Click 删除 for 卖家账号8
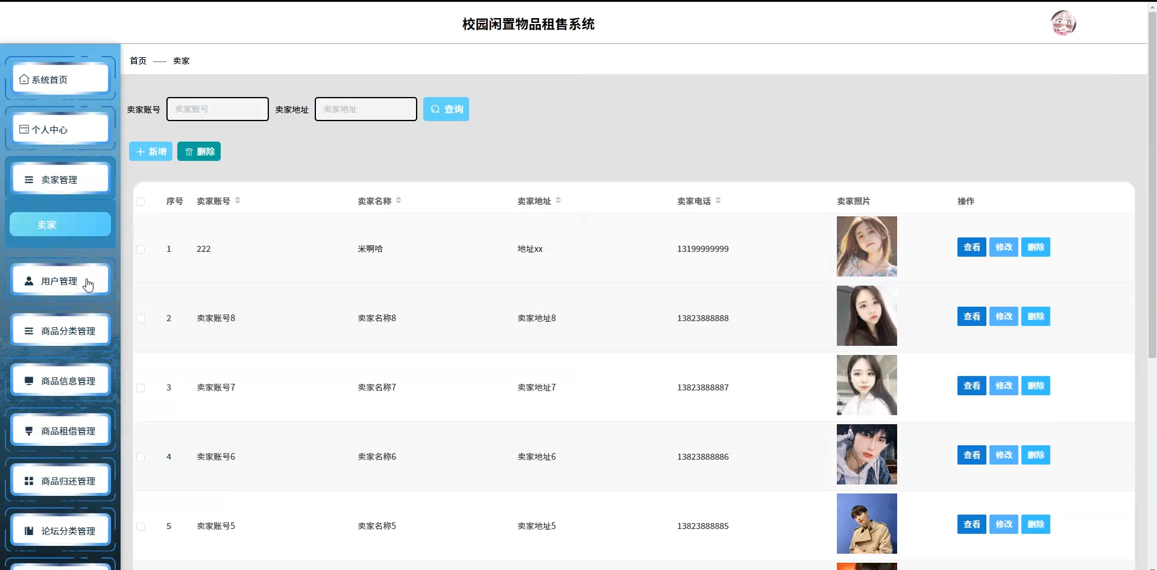Image resolution: width=1157 pixels, height=570 pixels. tap(1036, 316)
